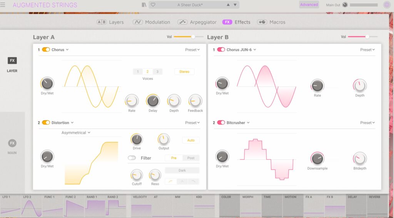Screen dimensions: 394x218
Task: Choose the low-pass filter shape icon
Action: click(194, 181)
